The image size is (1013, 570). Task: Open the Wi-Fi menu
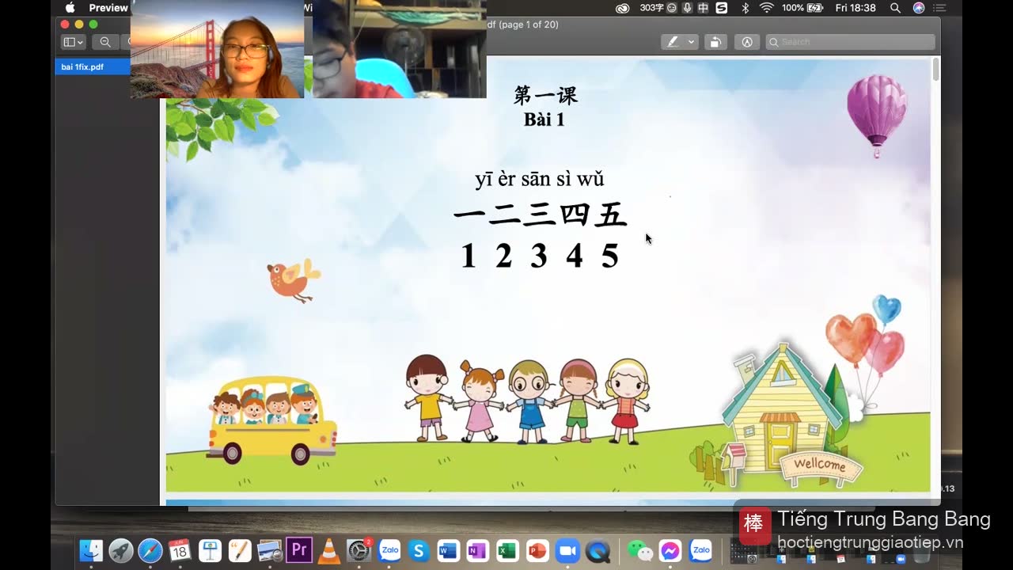pyautogui.click(x=766, y=8)
